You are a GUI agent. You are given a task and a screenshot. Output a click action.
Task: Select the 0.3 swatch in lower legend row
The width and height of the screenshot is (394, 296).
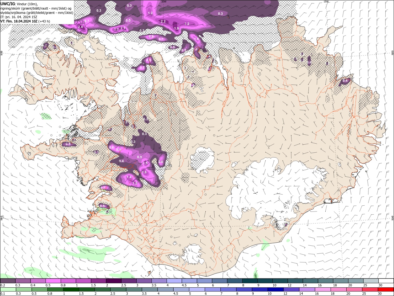(24, 290)
